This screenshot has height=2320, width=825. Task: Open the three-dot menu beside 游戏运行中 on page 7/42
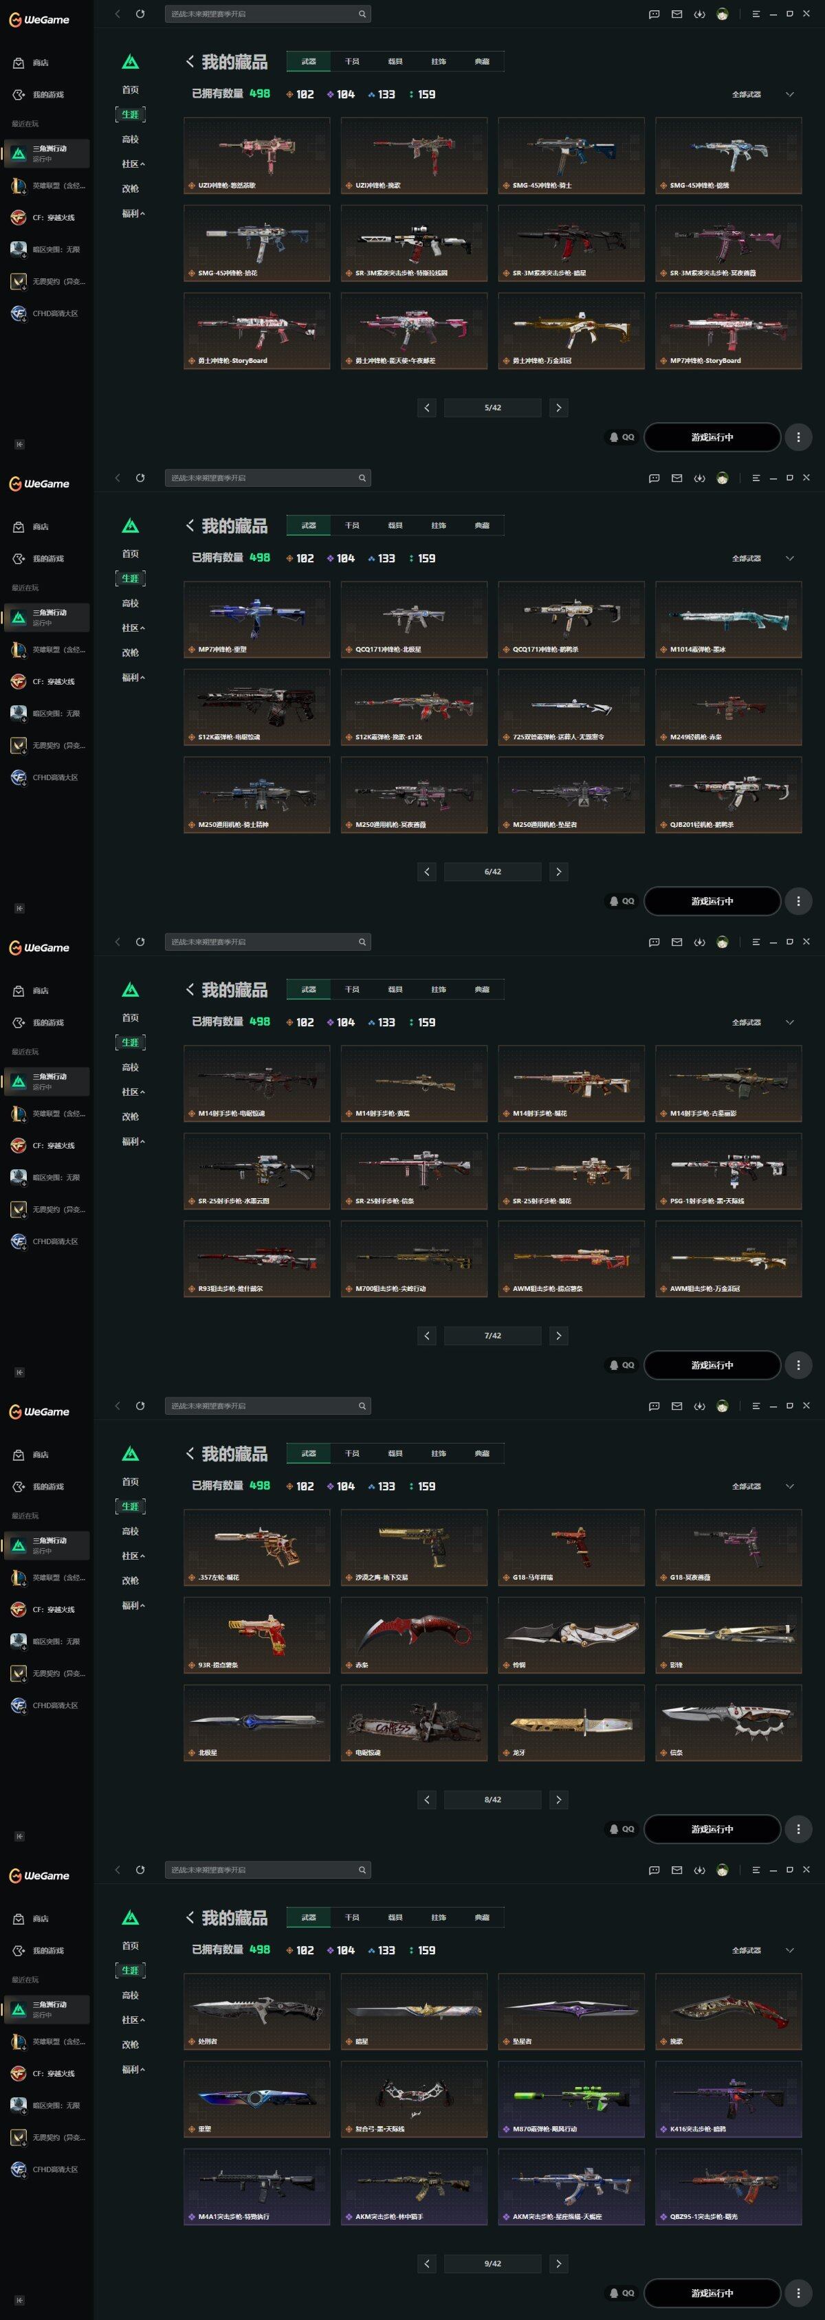click(x=798, y=1365)
